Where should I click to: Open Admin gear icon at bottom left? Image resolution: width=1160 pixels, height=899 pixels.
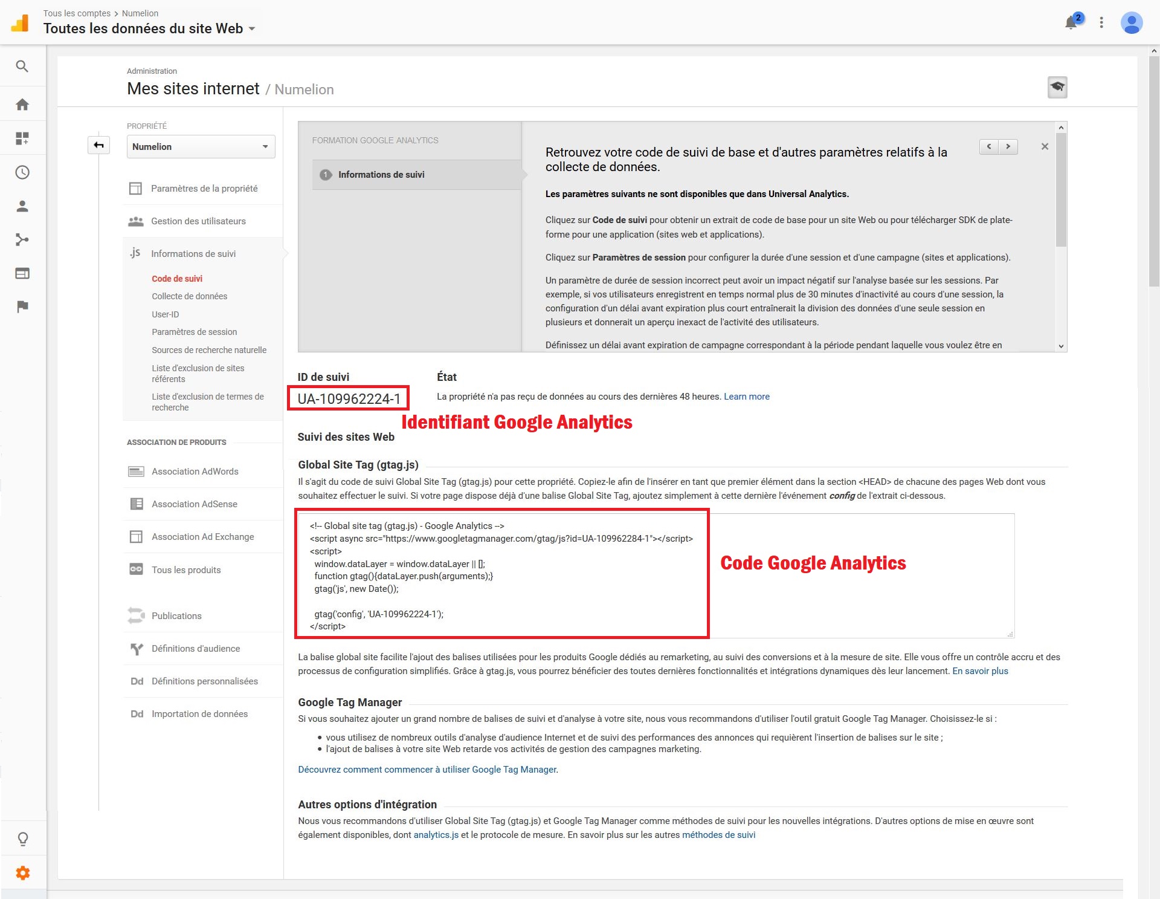[x=22, y=873]
